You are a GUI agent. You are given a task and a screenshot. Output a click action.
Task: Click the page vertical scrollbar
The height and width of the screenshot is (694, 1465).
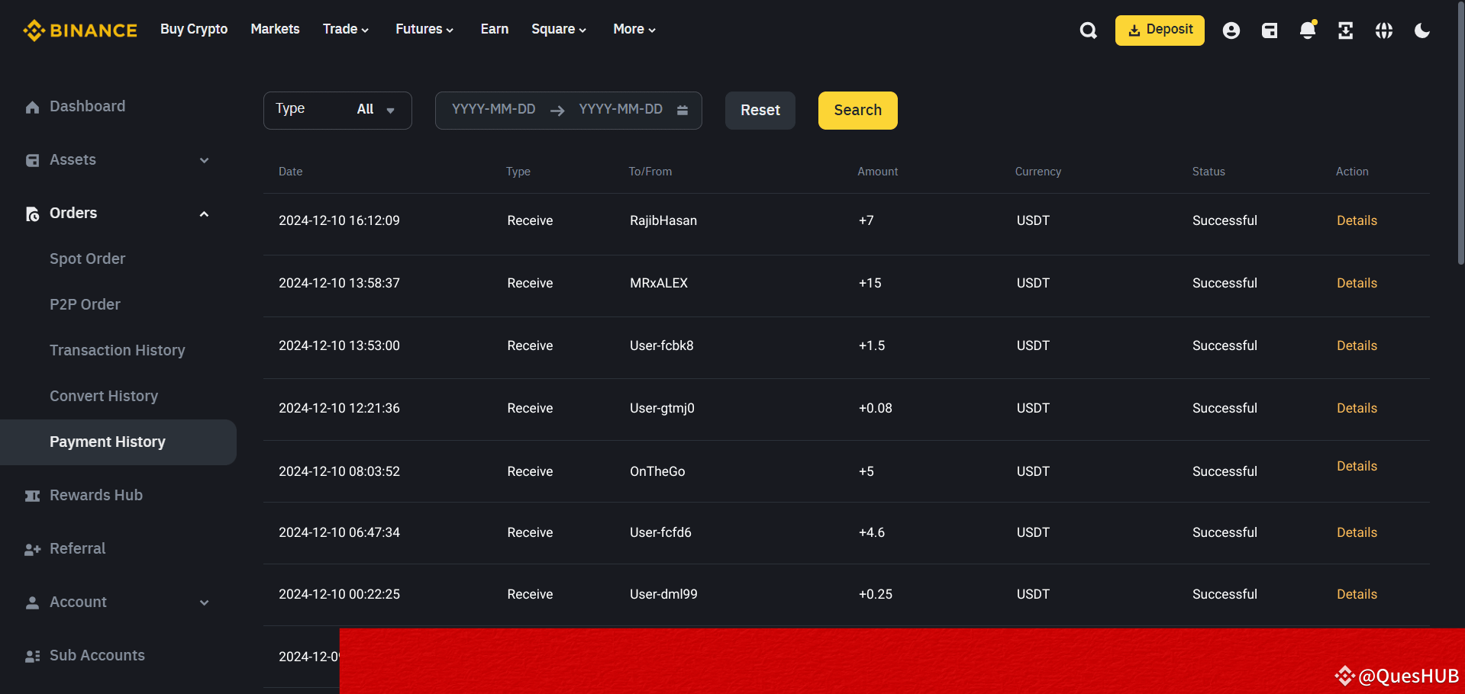[x=1460, y=133]
